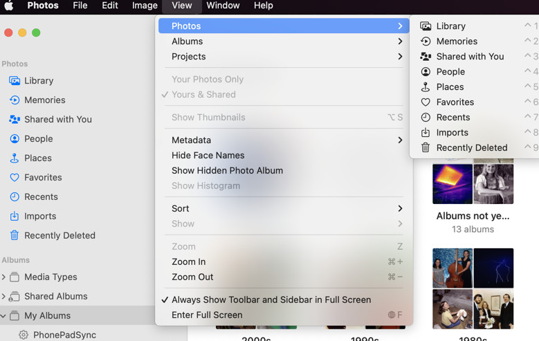Choose Zoom menu item
This screenshot has width=539, height=341.
284,247
